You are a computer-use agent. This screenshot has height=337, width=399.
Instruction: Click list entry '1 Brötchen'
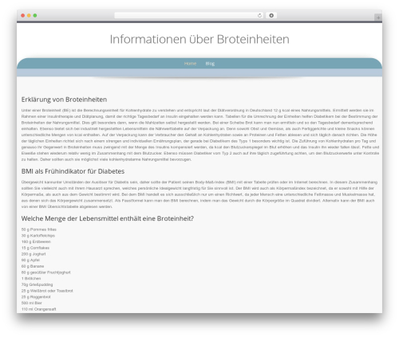(x=31, y=278)
